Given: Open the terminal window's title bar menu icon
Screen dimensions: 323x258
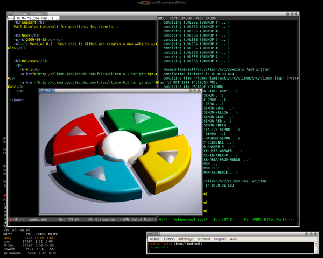Looking at the screenshot, I should point(150,234).
